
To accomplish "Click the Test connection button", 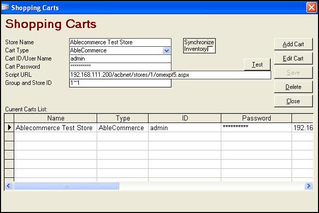I will pos(257,65).
